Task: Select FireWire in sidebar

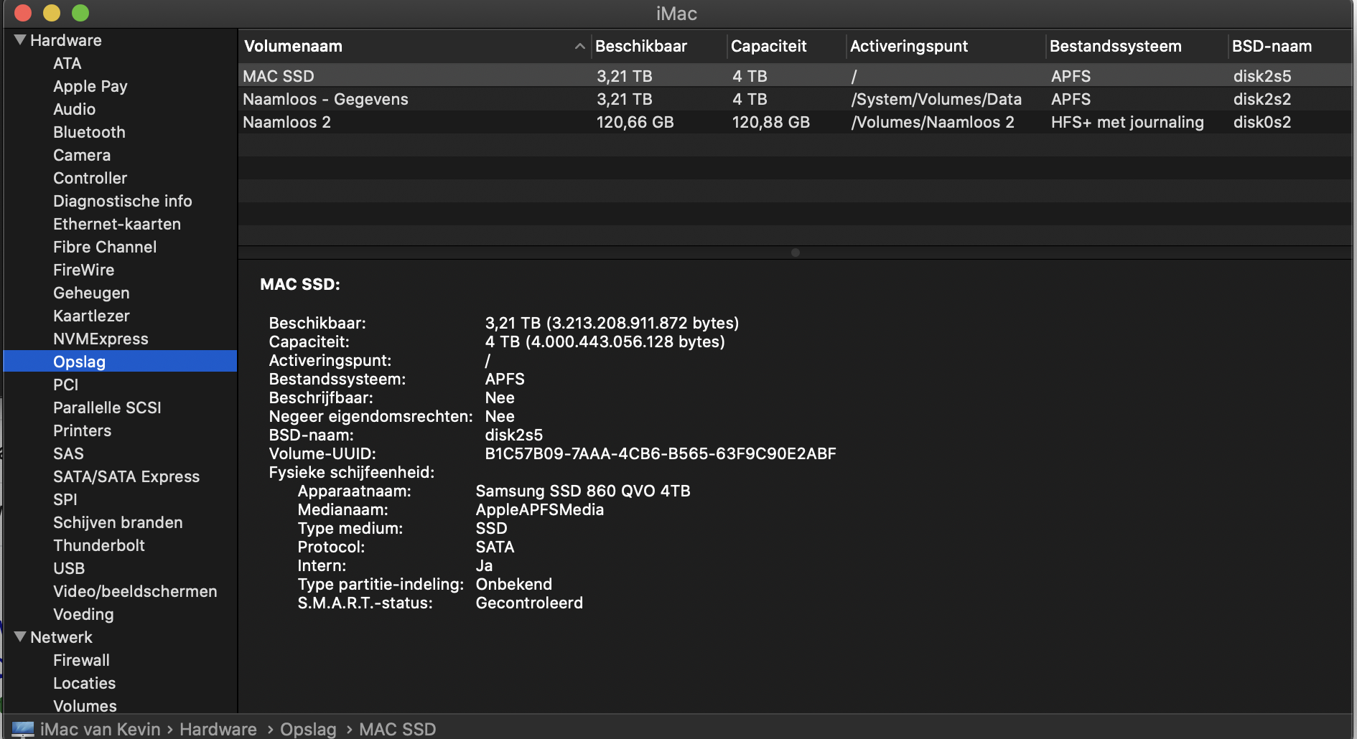Action: (83, 270)
